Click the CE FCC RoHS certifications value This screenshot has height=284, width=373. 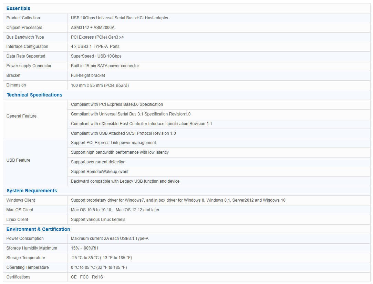point(87,277)
